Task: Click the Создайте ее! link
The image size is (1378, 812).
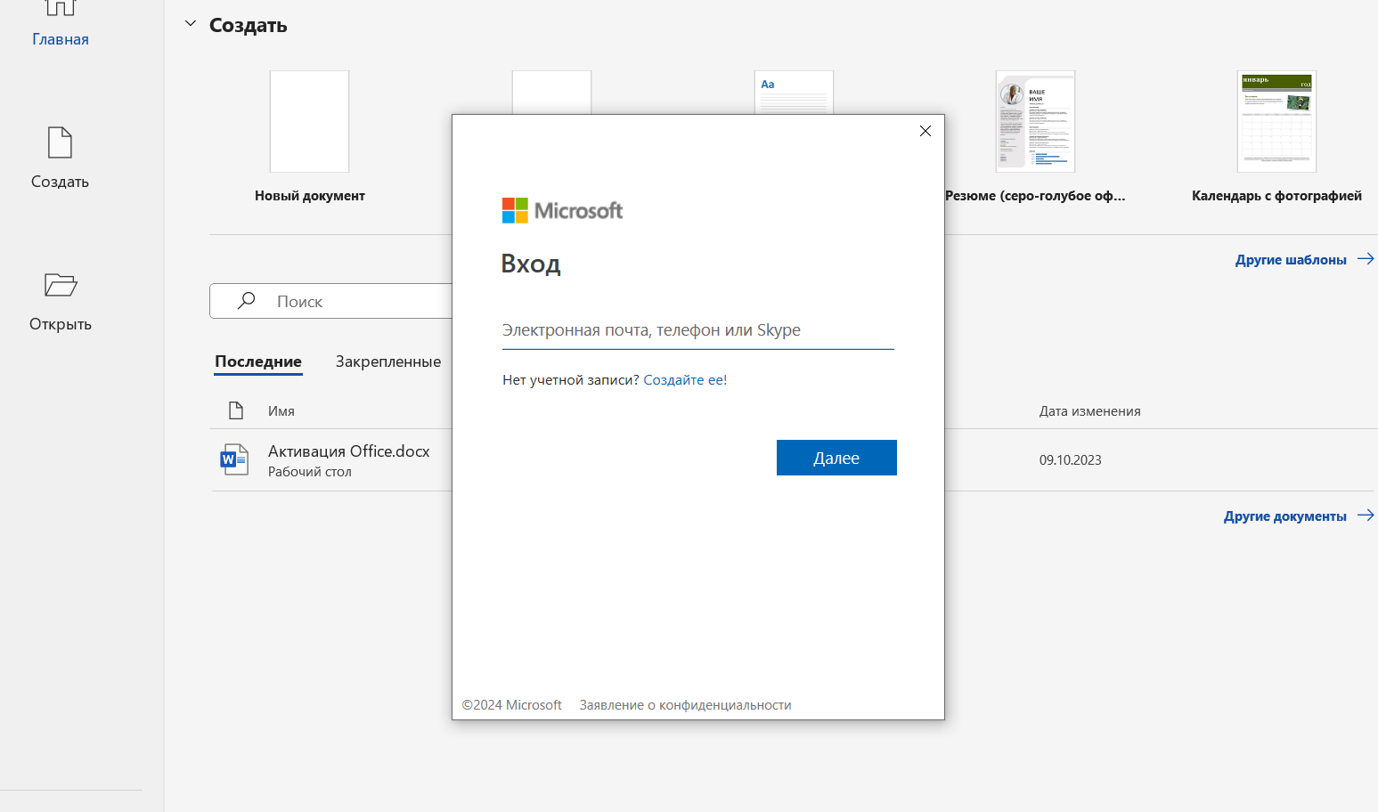Action: 685,380
